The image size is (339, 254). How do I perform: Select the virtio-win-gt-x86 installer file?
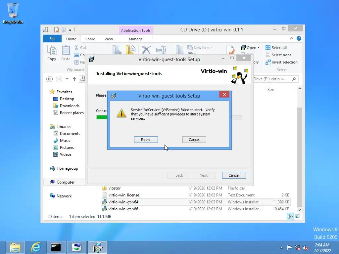[x=196, y=209]
